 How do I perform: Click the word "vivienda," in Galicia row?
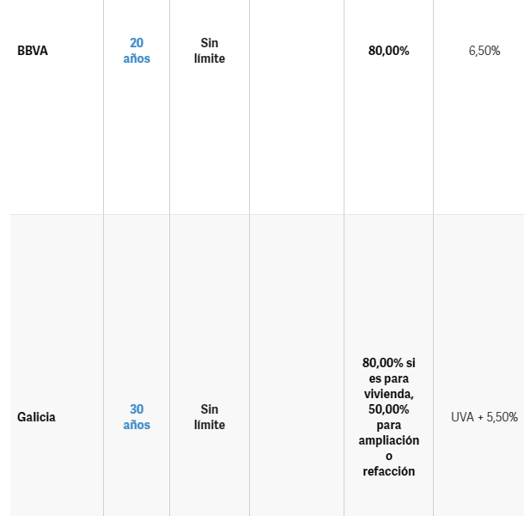pyautogui.click(x=388, y=394)
